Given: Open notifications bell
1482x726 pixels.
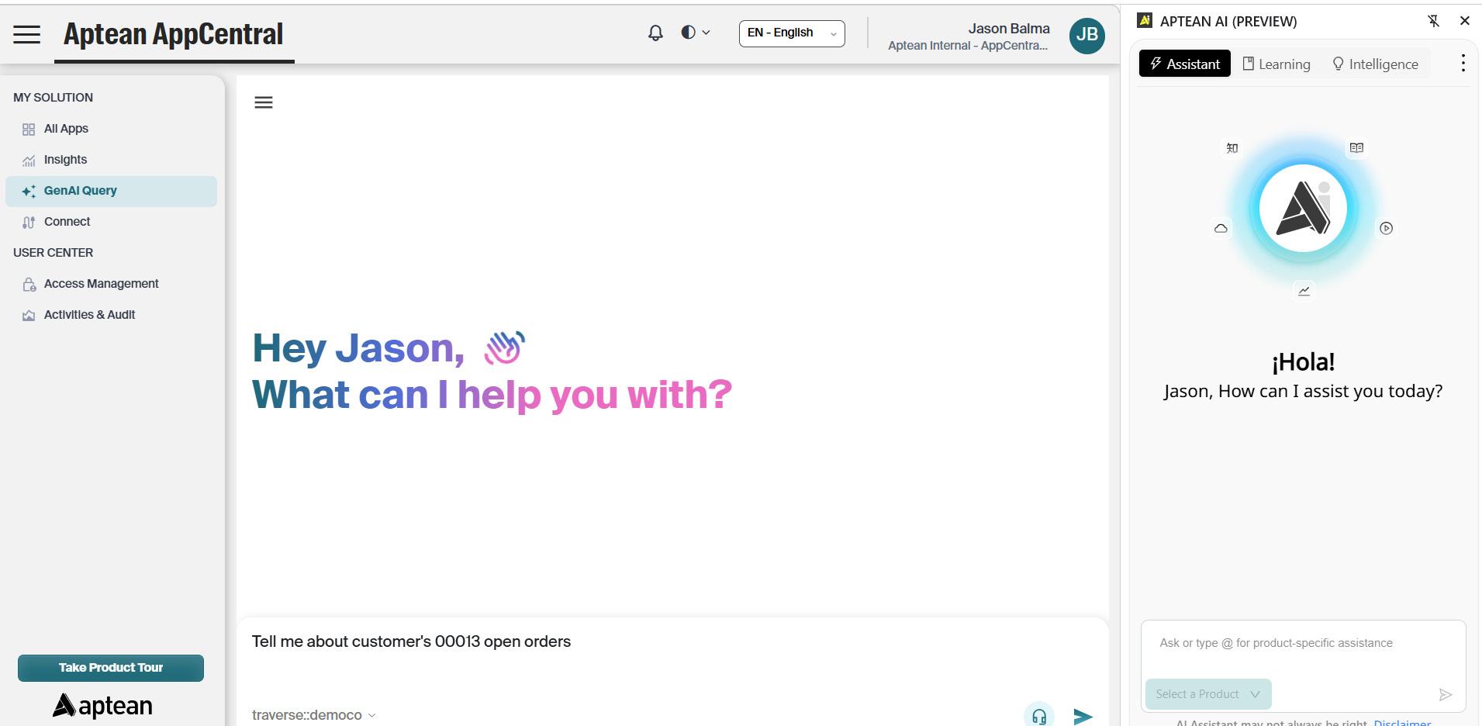Looking at the screenshot, I should click(655, 33).
